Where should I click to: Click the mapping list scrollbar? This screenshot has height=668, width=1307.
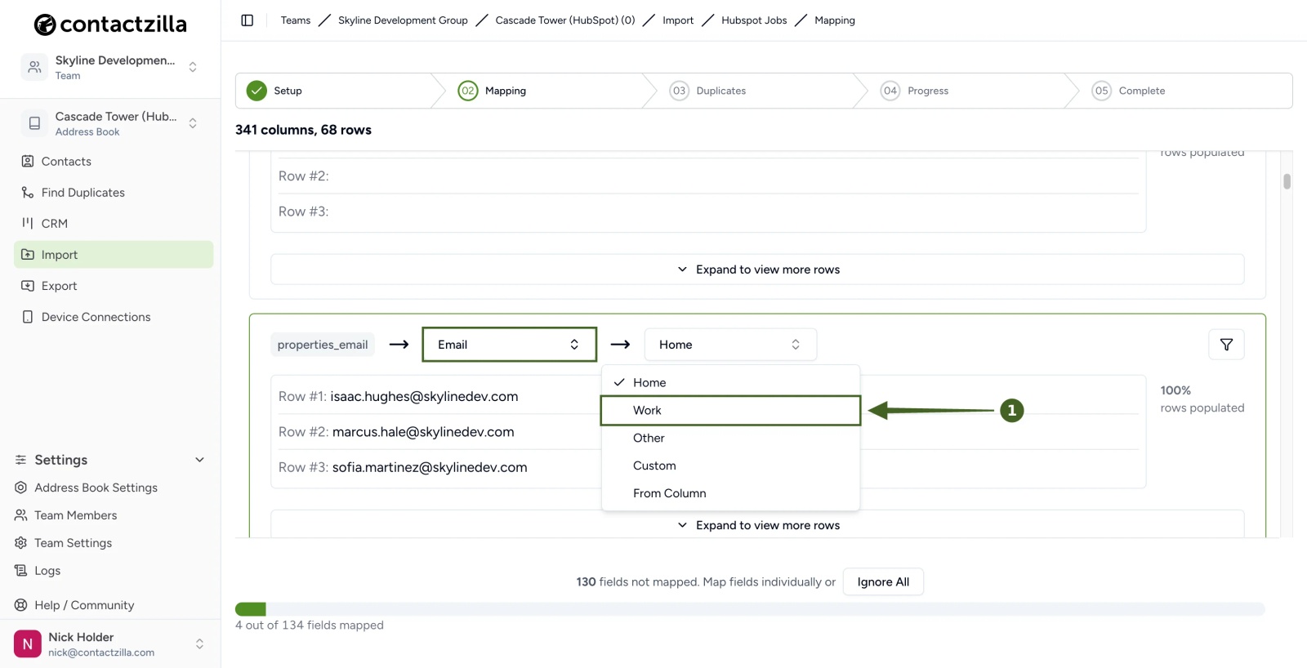[x=1287, y=182]
